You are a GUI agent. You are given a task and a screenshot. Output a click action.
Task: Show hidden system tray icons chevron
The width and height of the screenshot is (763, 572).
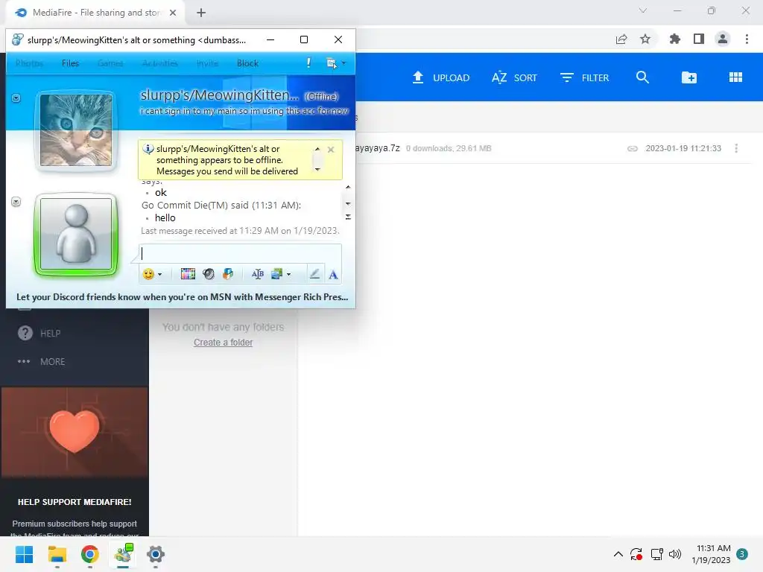coord(618,553)
